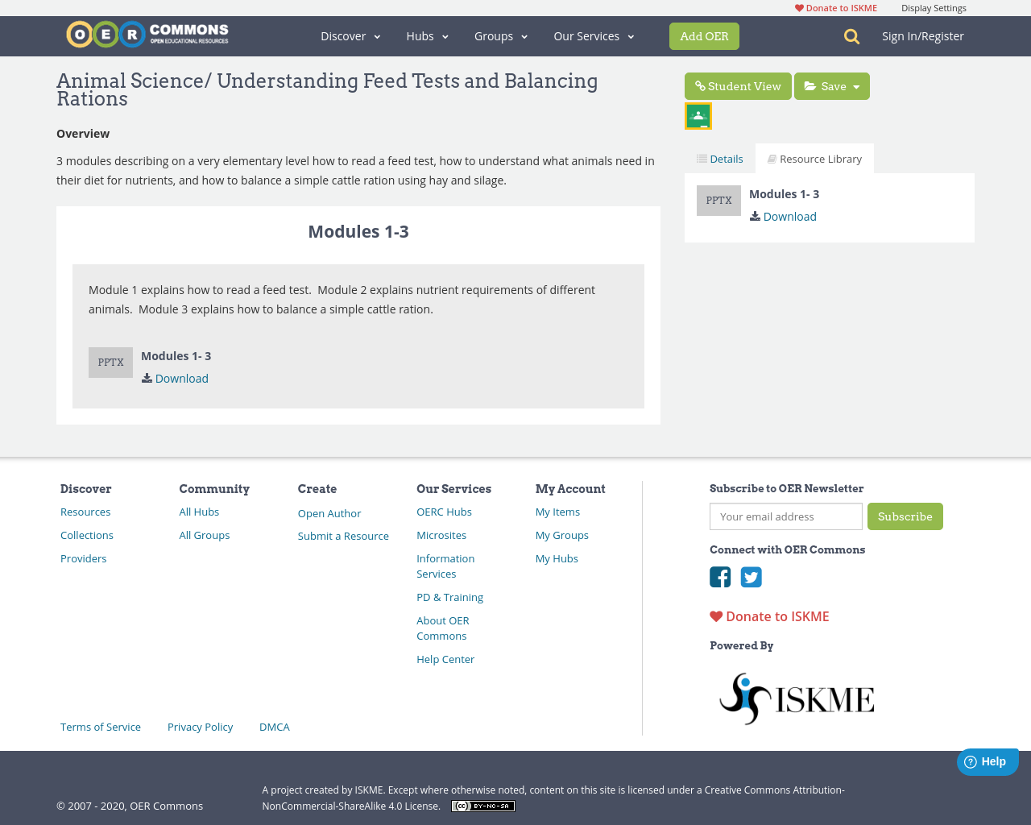Viewport: 1031px width, 825px height.
Task: Expand the Save options dropdown
Action: click(x=857, y=85)
